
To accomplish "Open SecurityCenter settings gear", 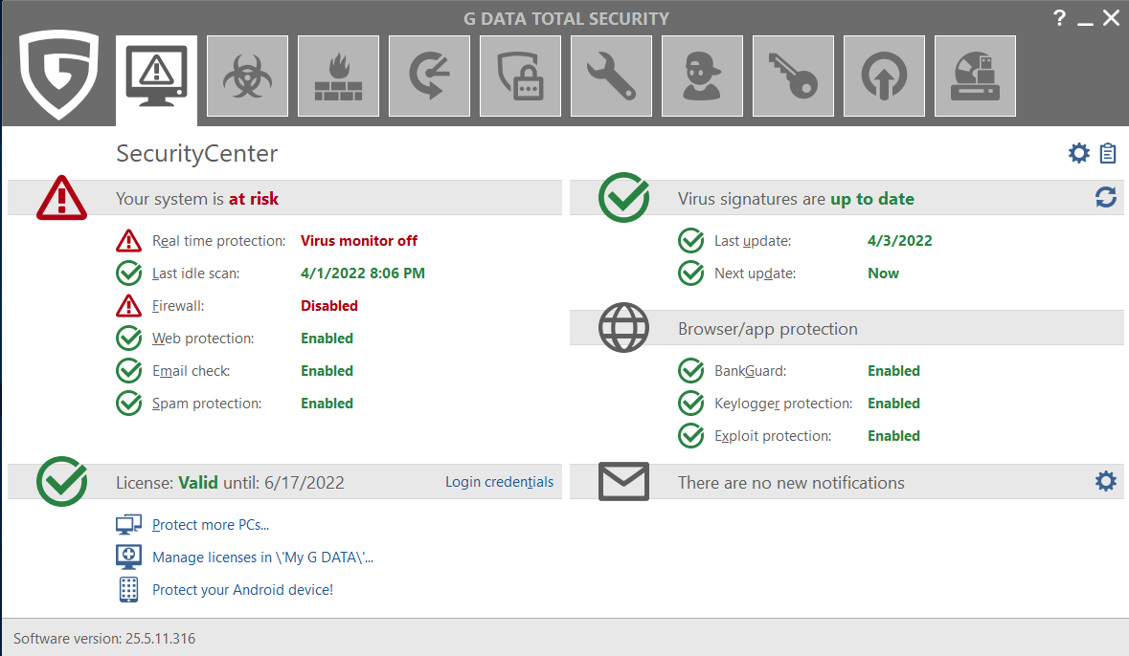I will click(x=1079, y=153).
